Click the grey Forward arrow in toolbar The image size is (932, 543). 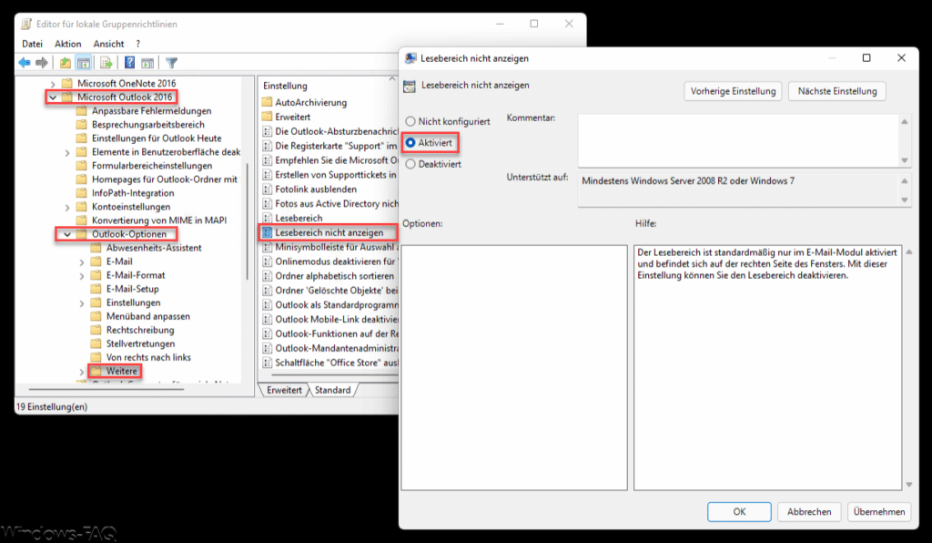tap(42, 63)
